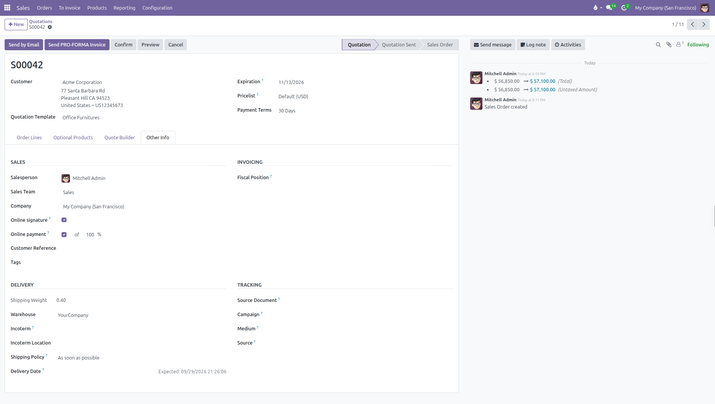The image size is (715, 404).
Task: Click avatar of the price change message
Action: (476, 78)
